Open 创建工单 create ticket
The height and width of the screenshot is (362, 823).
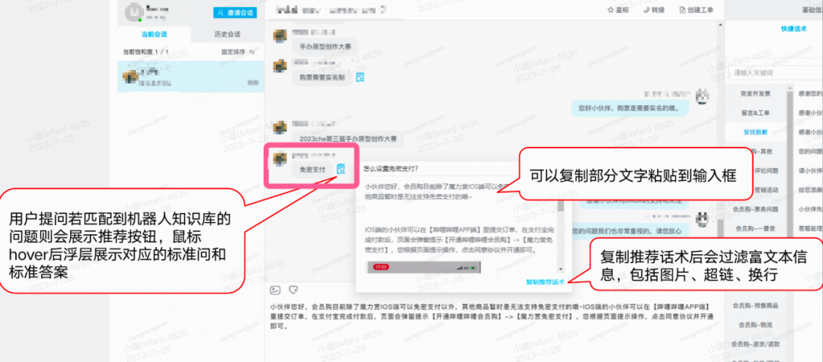point(696,10)
